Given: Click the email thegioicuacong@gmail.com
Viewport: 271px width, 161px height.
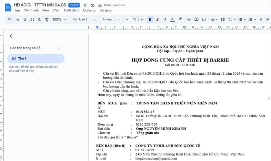Looking at the screenshot, I should [156, 158].
